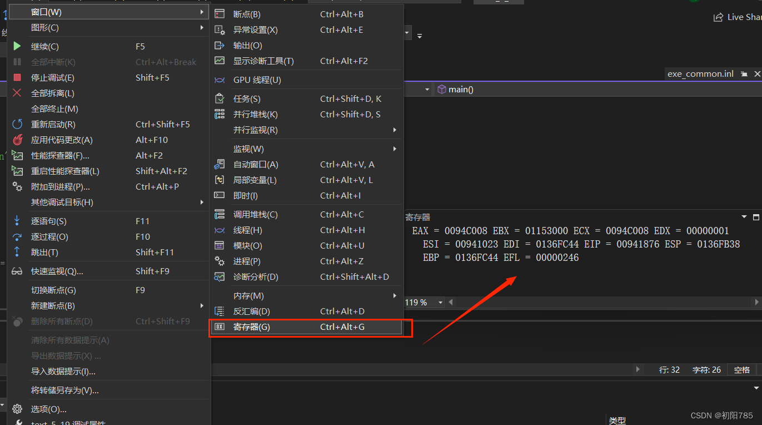Click the 空格 (spaces) status bar indicator
762x425 pixels.
click(x=742, y=369)
